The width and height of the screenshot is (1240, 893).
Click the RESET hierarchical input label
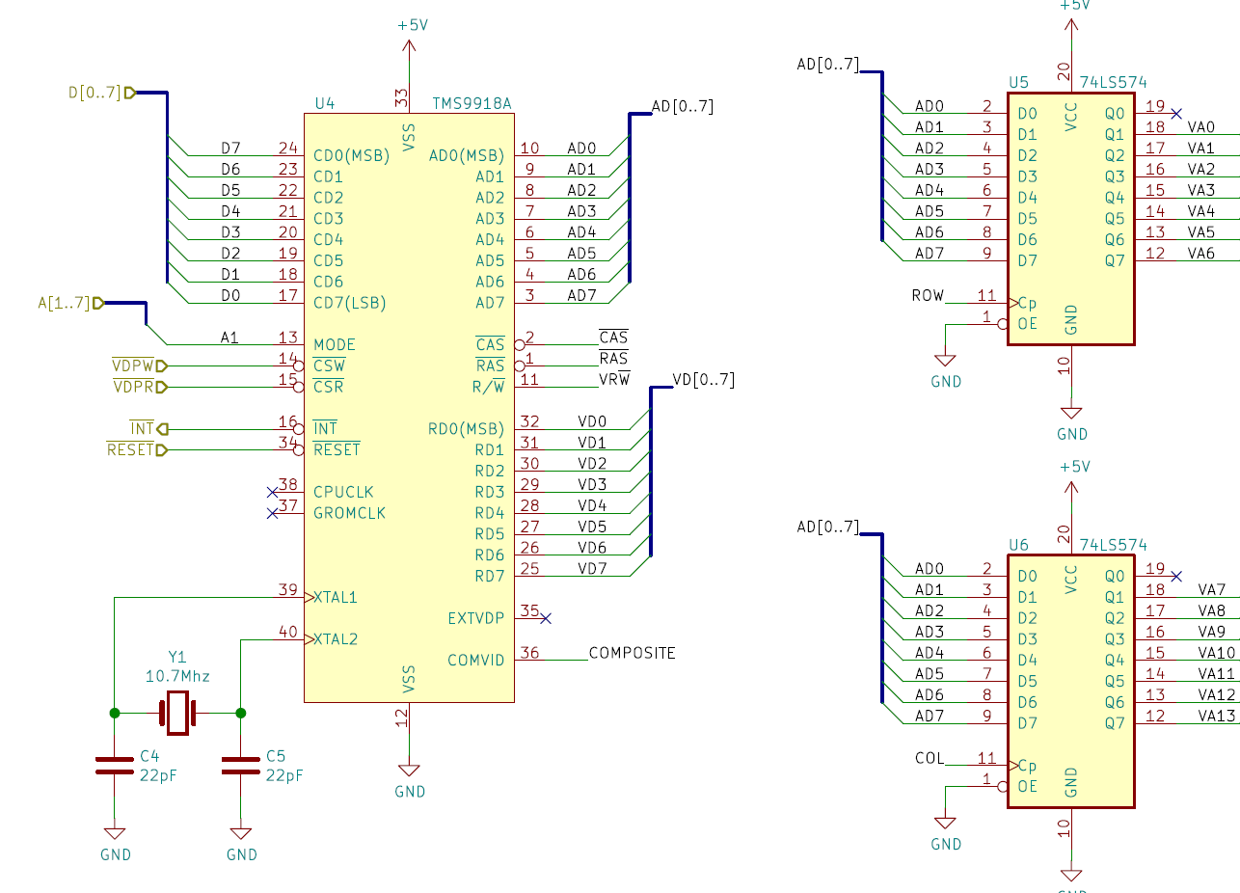pos(136,449)
